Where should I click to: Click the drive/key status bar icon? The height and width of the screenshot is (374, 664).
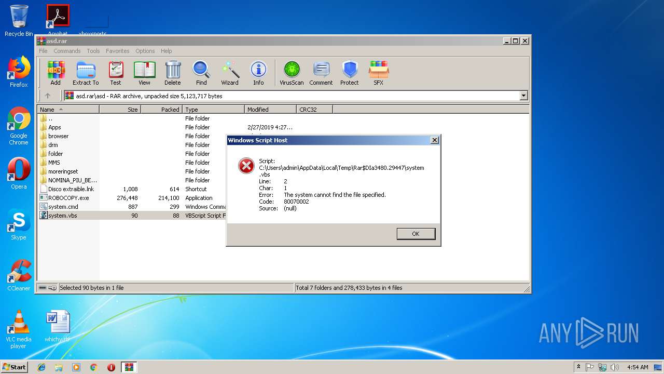coord(47,288)
